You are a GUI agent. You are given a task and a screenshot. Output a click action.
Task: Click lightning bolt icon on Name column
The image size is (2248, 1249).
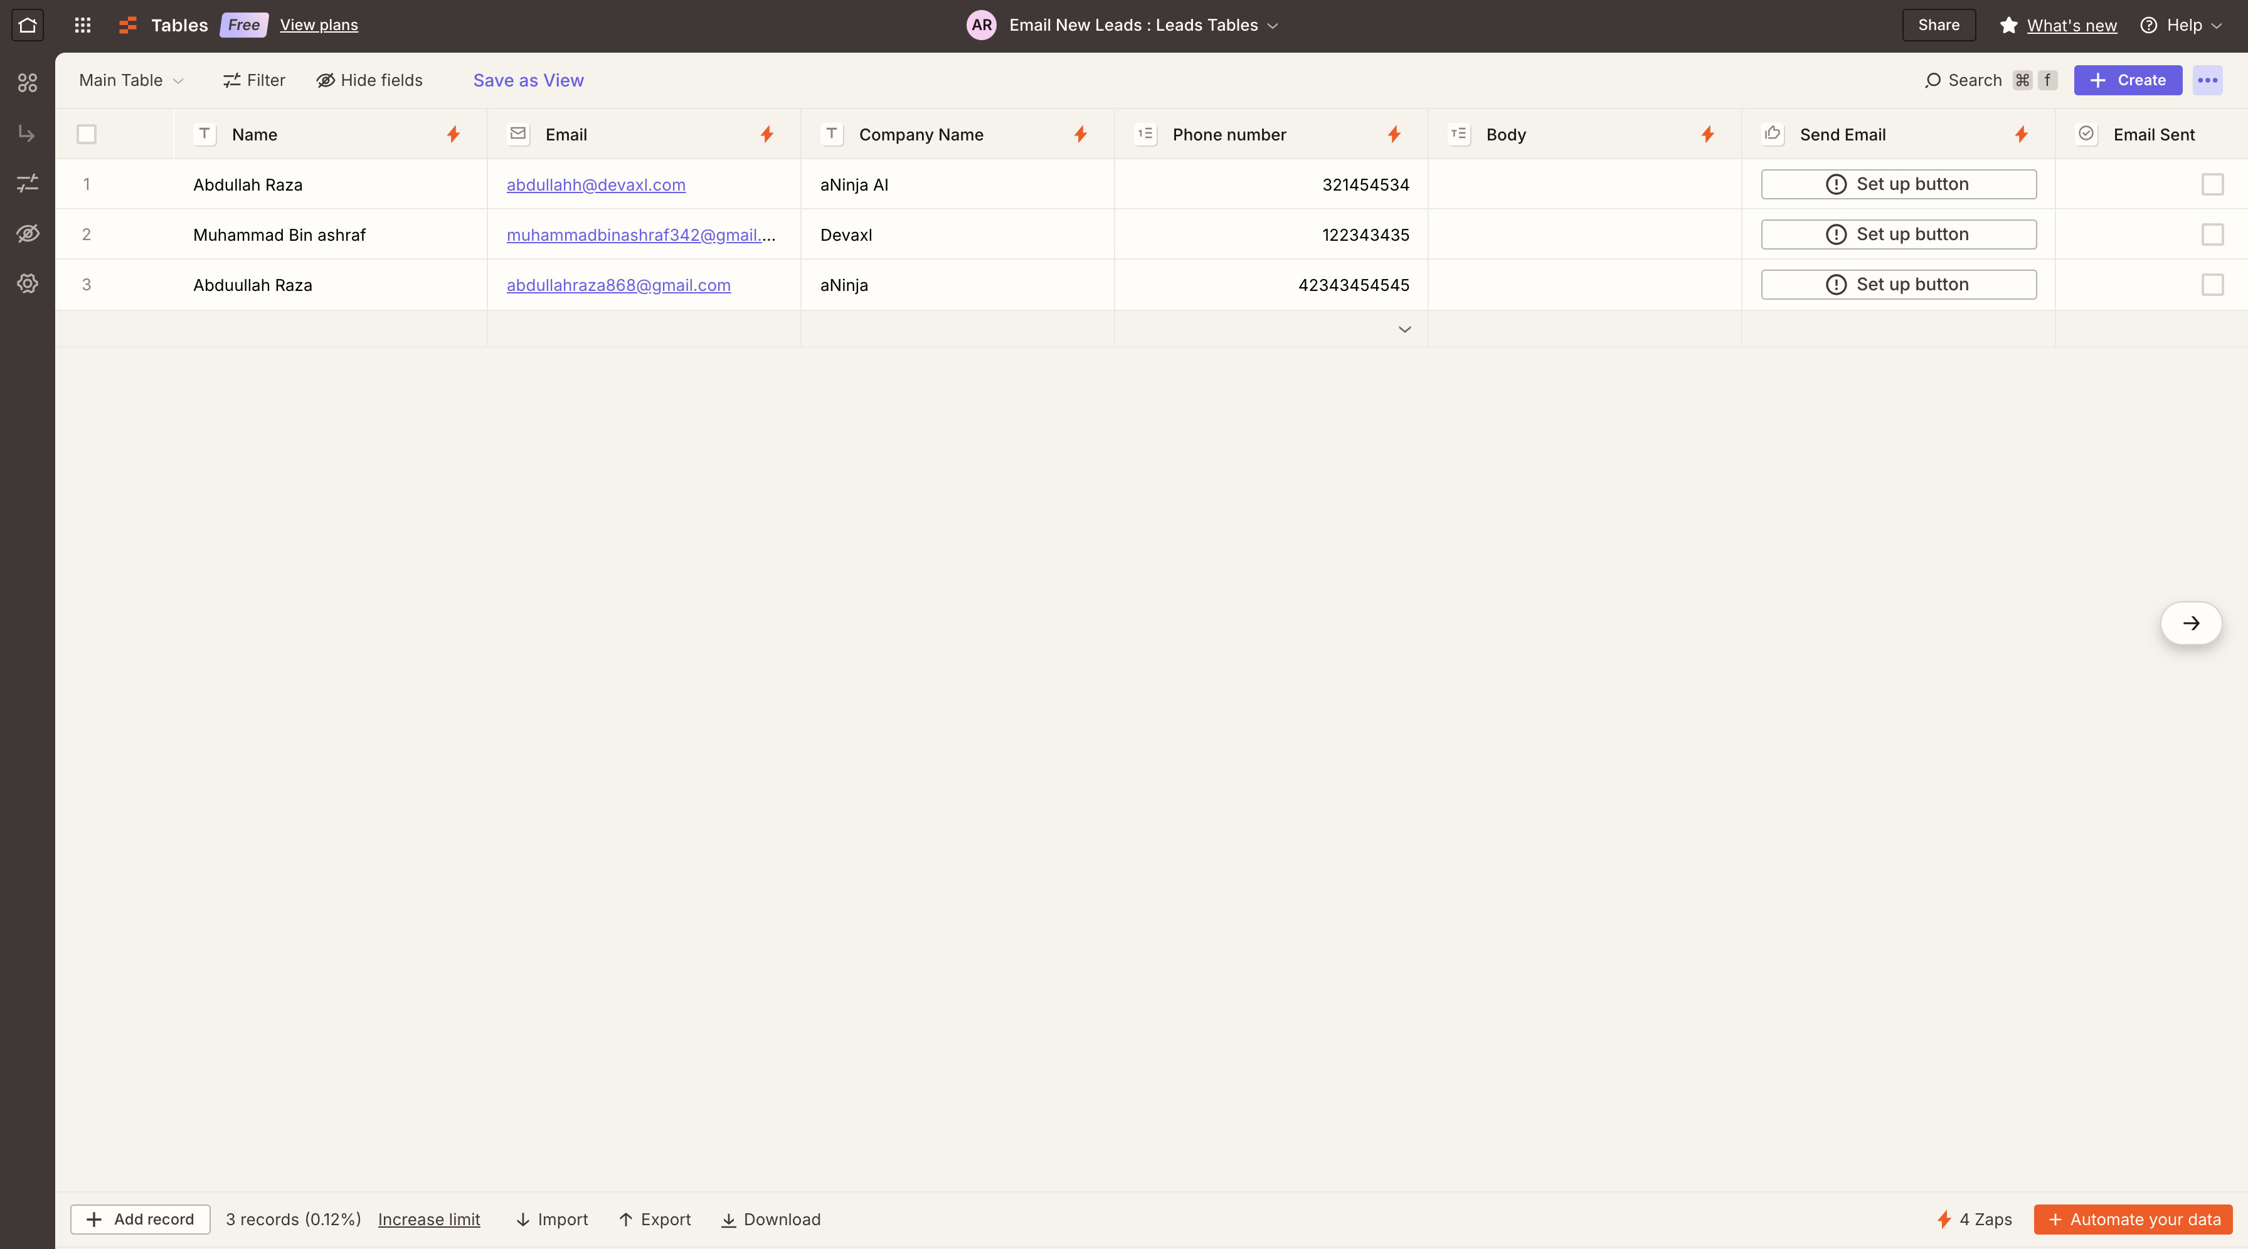coord(453,134)
